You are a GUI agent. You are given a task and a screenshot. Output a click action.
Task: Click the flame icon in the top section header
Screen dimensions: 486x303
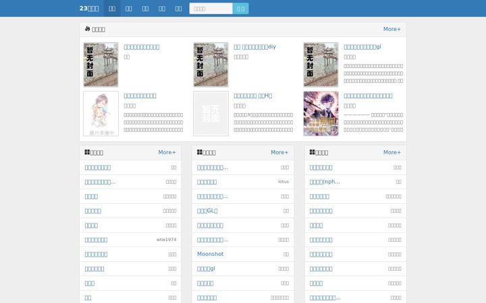pos(87,29)
